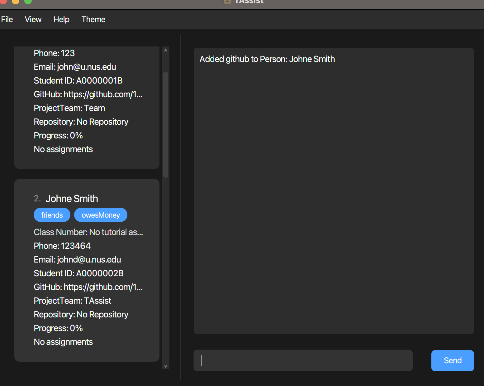Click the student list scrollbar thumb
484x386 pixels.
point(166,125)
